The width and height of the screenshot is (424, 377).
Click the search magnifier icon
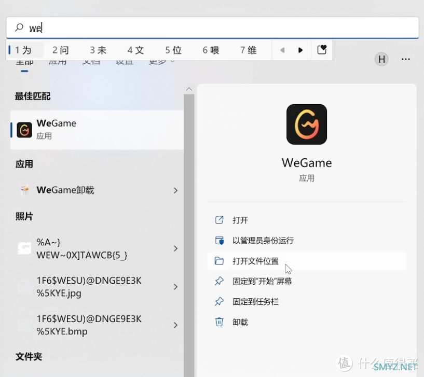click(x=19, y=27)
